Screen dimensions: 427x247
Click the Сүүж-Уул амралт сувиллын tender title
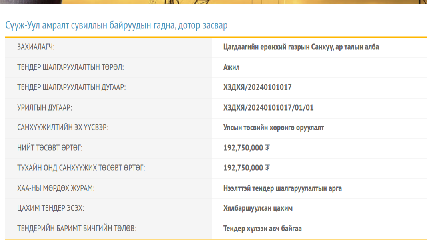[x=116, y=26]
